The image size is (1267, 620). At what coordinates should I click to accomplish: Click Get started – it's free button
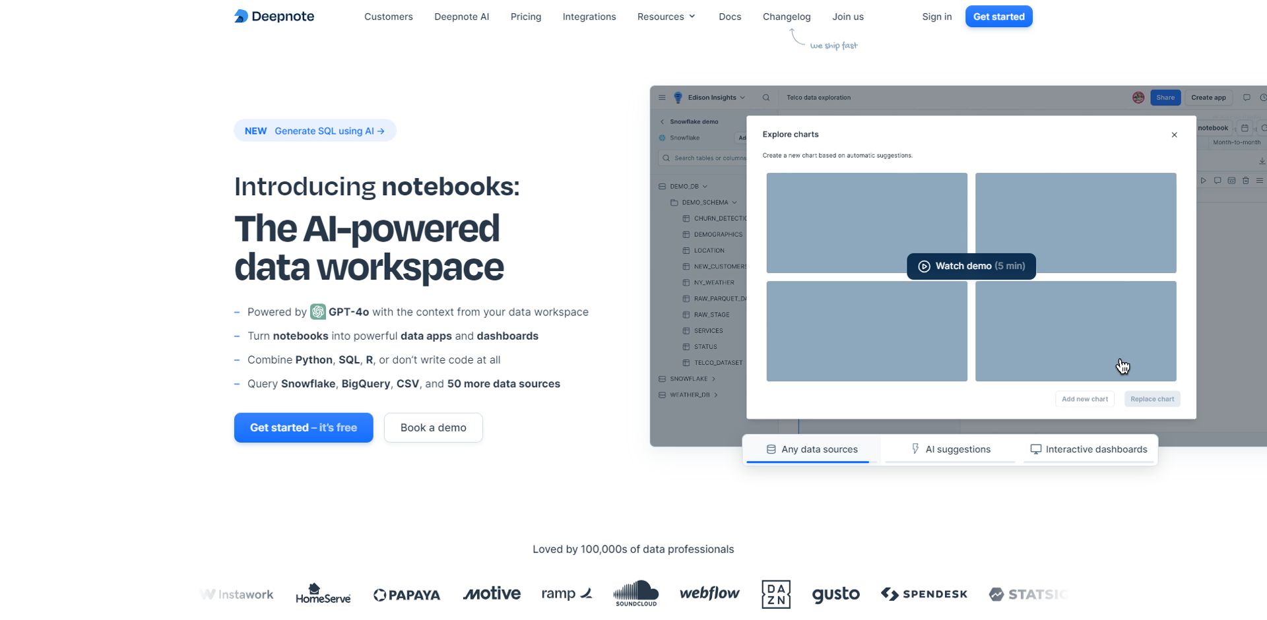click(x=304, y=427)
